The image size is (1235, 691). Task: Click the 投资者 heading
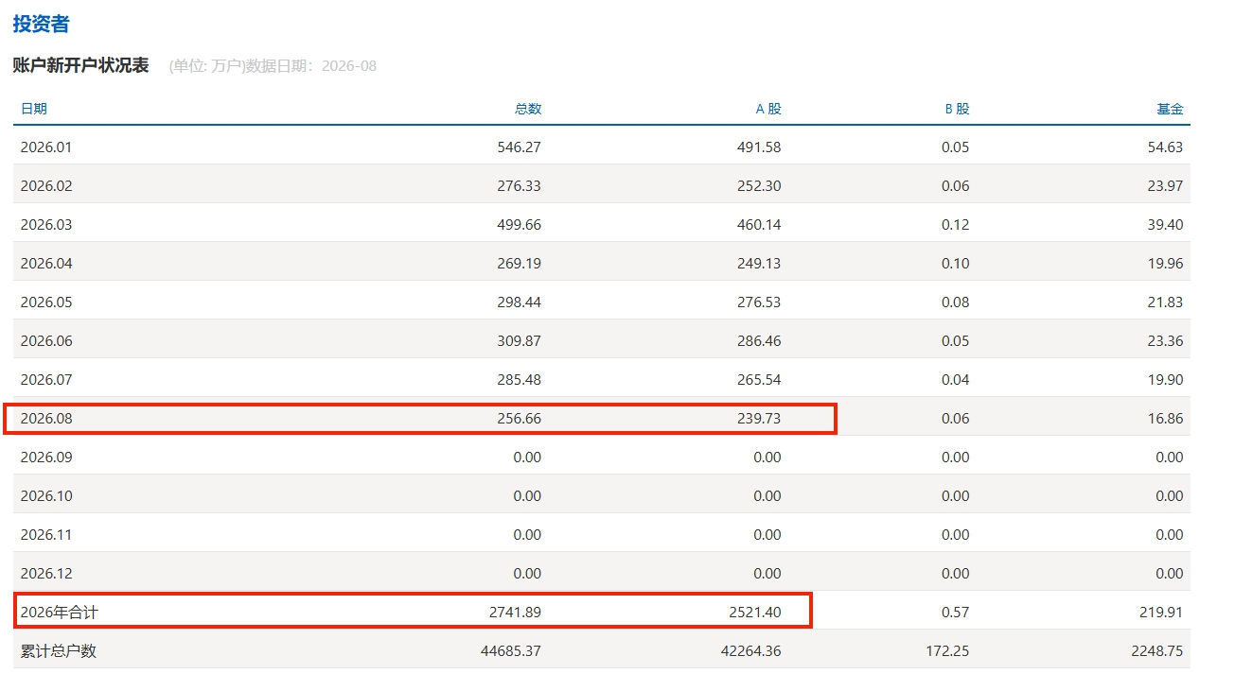(41, 25)
